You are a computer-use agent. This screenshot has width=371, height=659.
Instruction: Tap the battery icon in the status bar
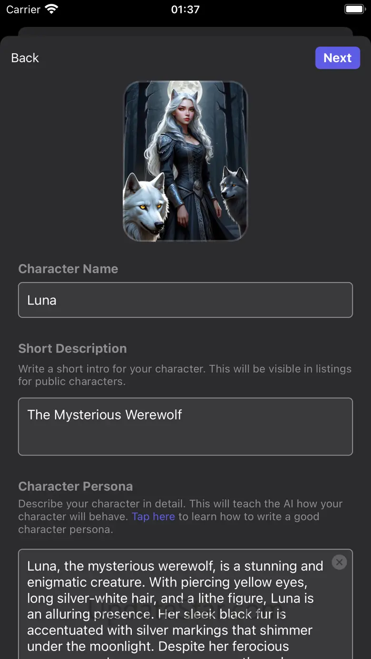[354, 9]
